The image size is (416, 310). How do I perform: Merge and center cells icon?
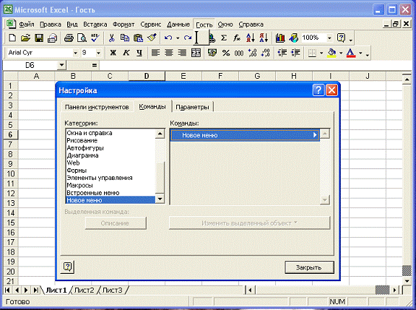point(196,53)
